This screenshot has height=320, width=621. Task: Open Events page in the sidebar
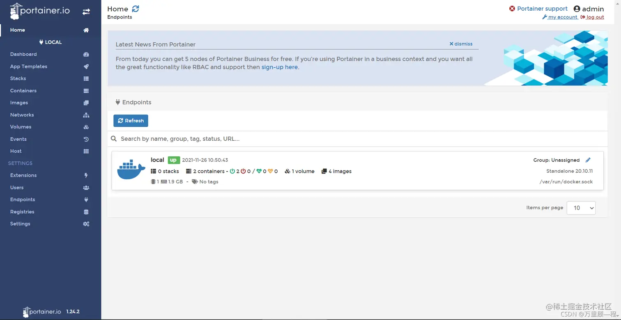[18, 139]
